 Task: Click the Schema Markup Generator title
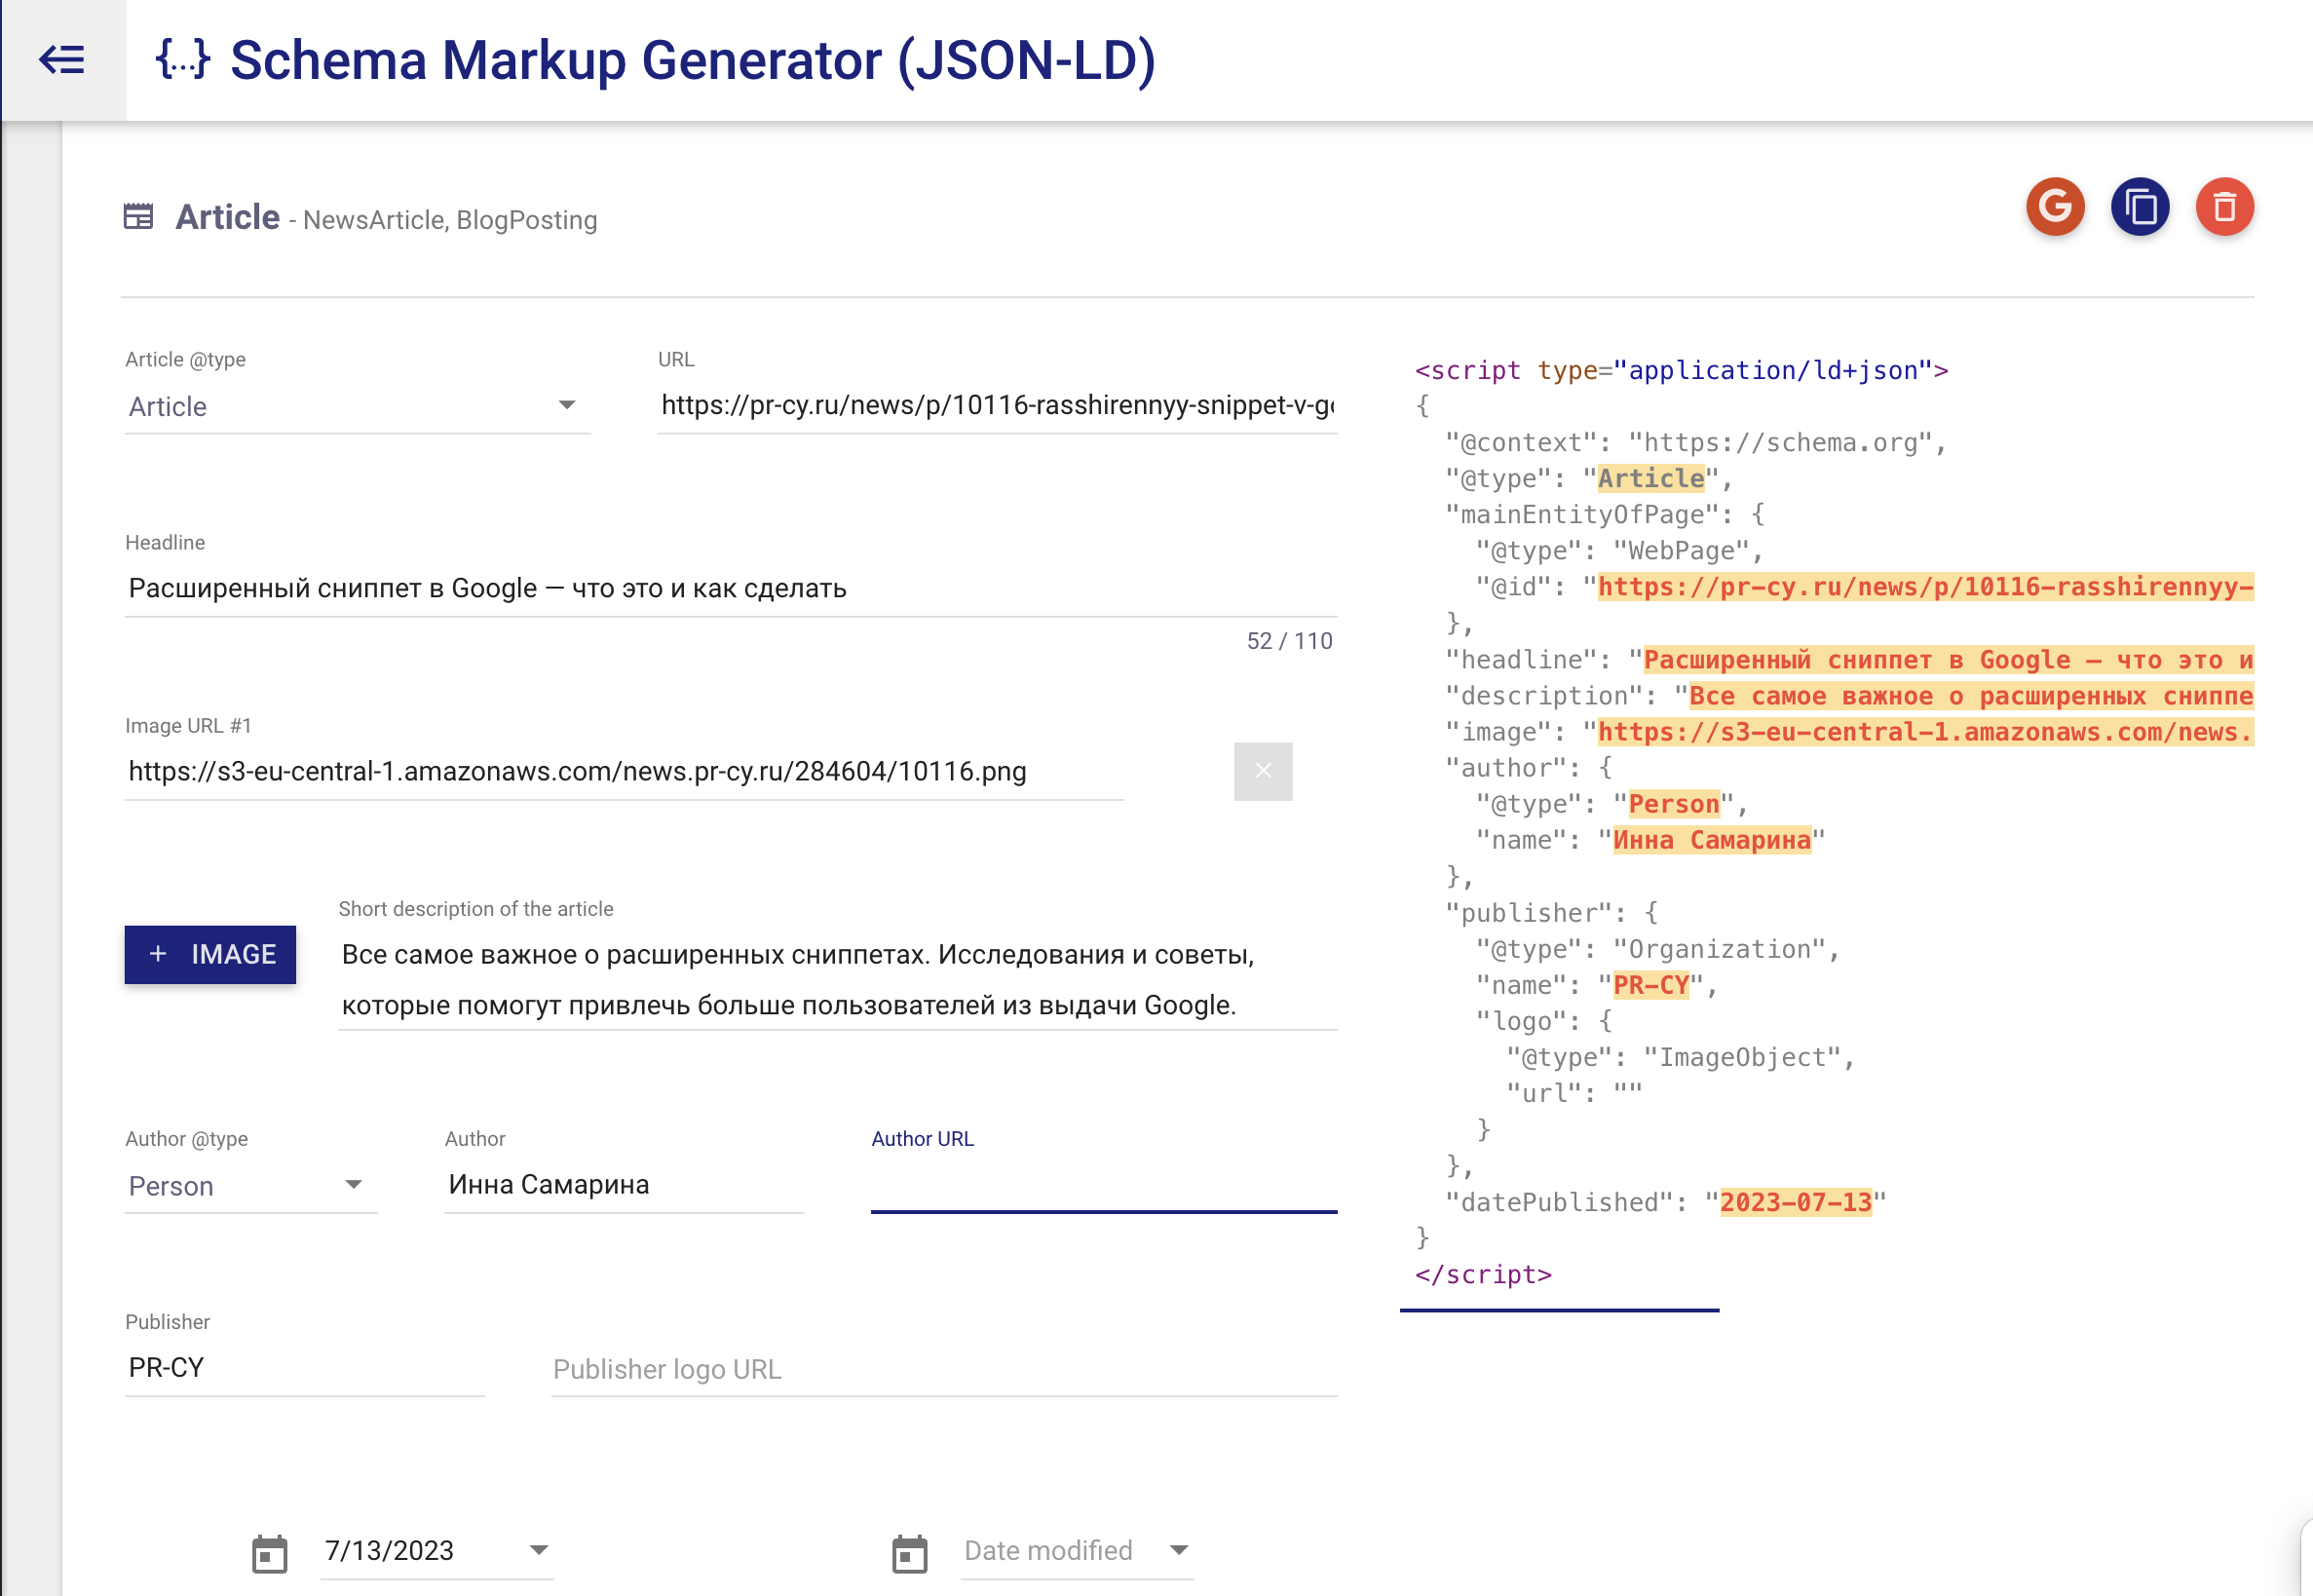pos(692,60)
